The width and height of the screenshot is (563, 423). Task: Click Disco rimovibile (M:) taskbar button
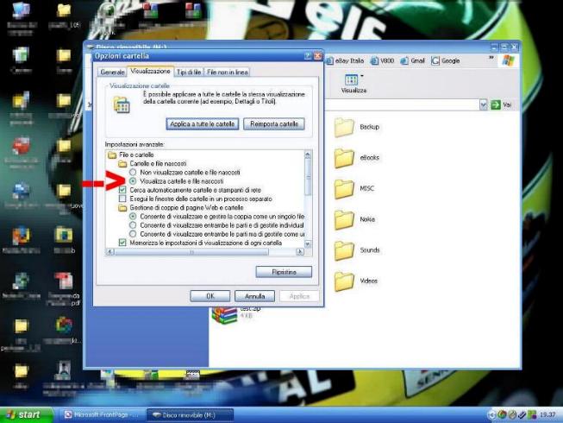[x=190, y=414]
